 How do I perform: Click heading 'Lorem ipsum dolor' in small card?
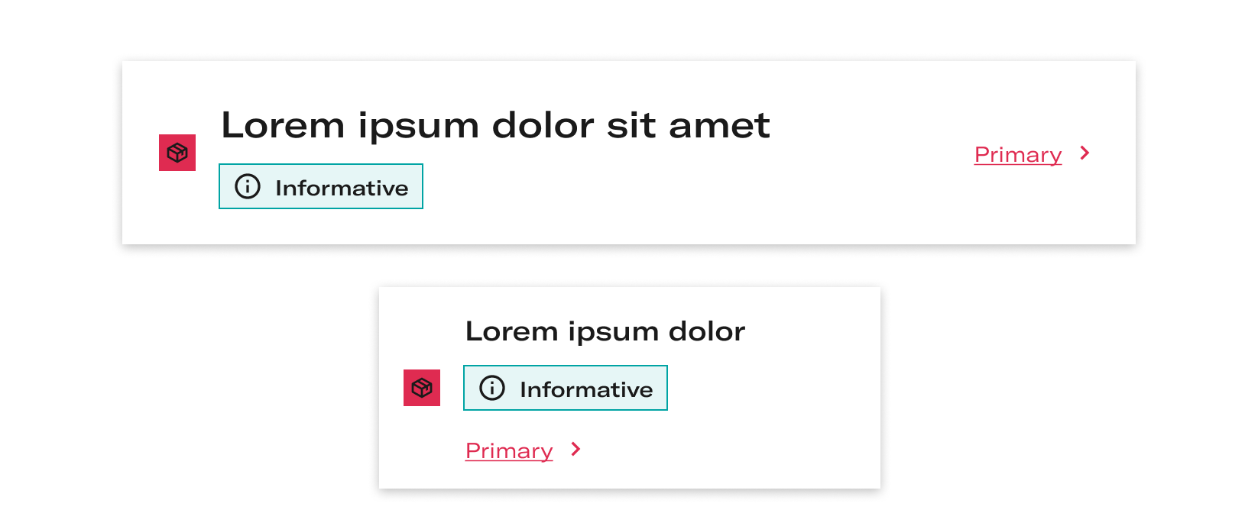point(605,332)
